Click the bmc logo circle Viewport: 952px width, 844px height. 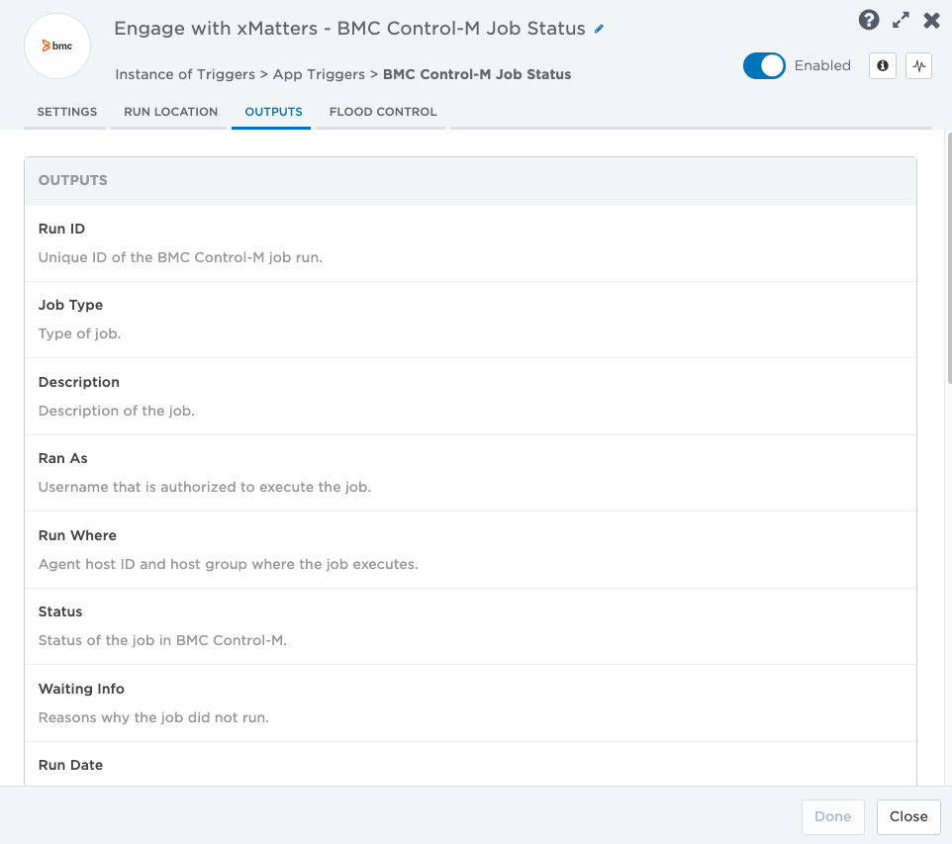[57, 47]
